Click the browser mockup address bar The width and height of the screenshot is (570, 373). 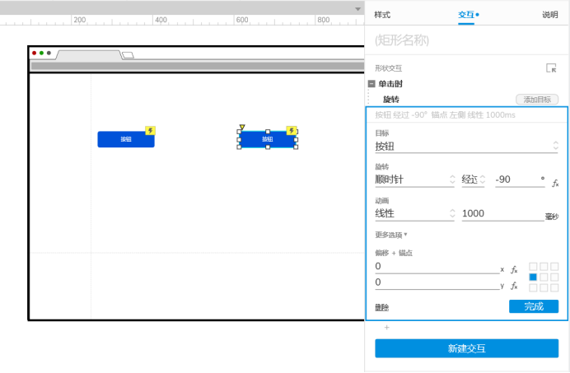[x=198, y=66]
